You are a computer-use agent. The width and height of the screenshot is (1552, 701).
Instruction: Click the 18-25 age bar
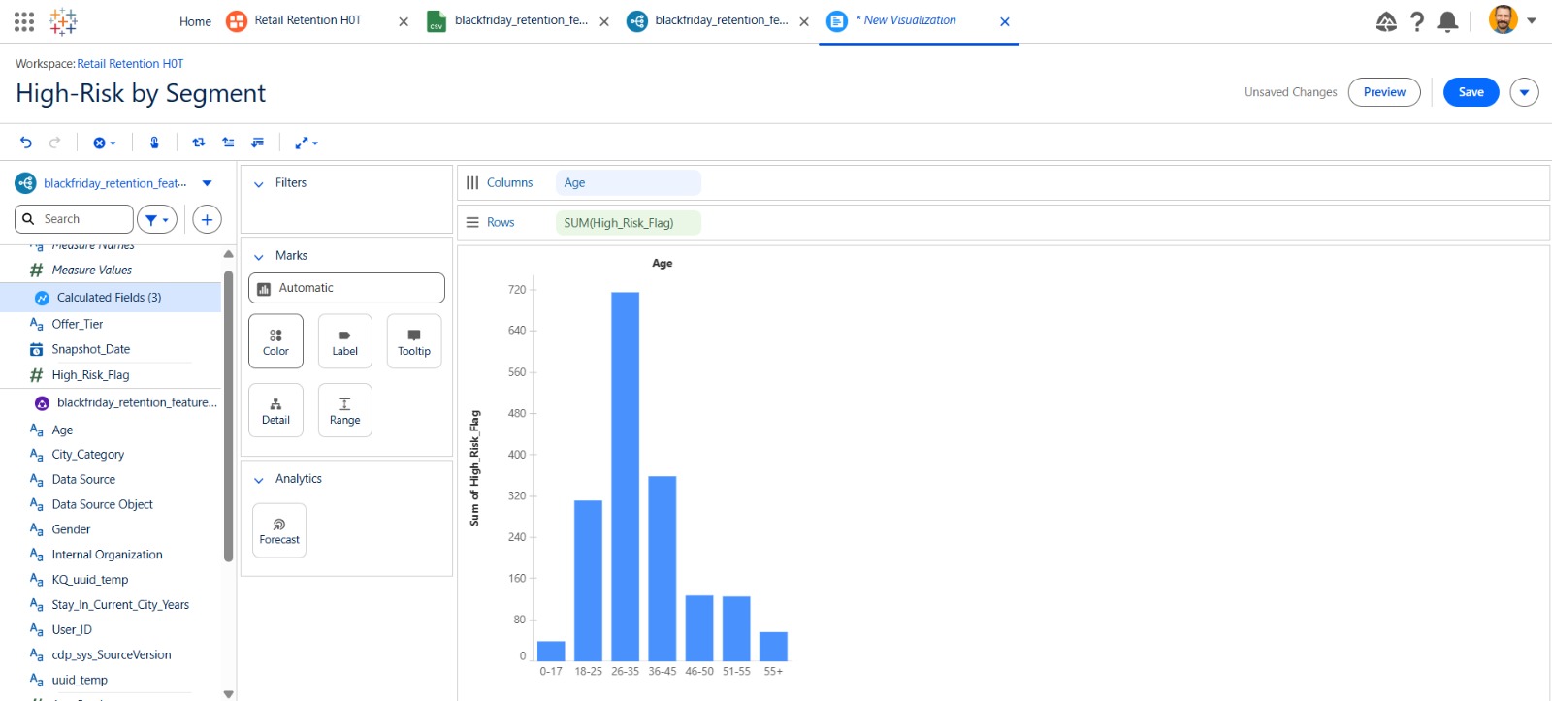pyautogui.click(x=588, y=581)
